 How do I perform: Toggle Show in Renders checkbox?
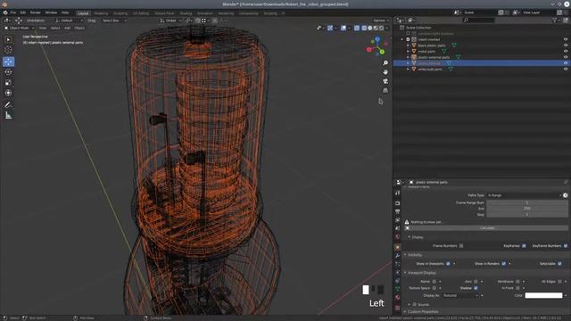click(503, 264)
